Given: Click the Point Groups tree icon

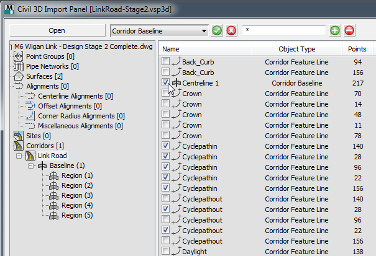Looking at the screenshot, I should click(x=19, y=56).
